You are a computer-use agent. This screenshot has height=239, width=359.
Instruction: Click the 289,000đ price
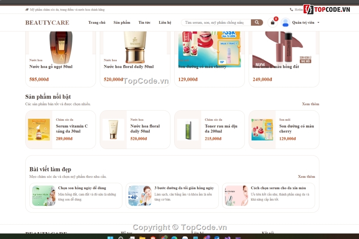64,139
